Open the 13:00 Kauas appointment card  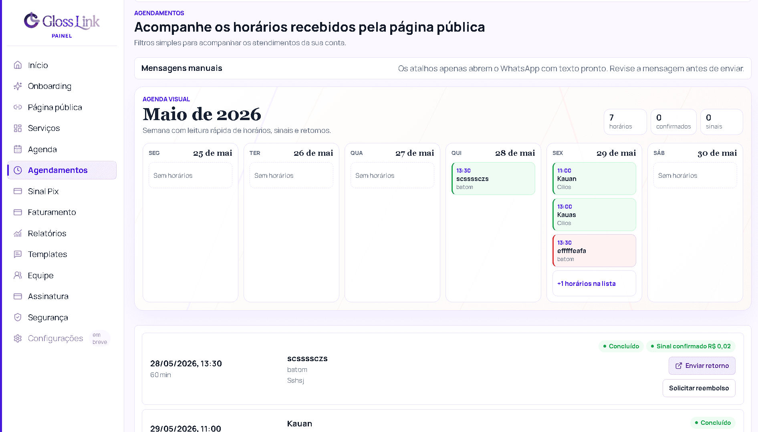click(594, 215)
